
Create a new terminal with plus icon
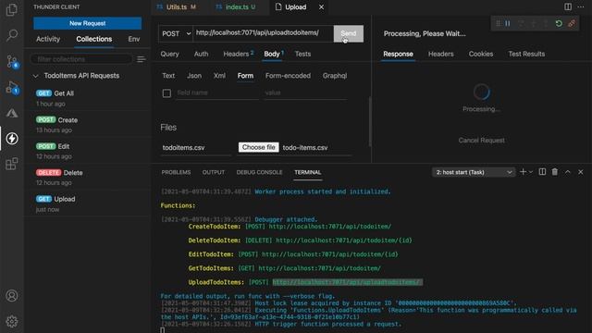pos(523,172)
